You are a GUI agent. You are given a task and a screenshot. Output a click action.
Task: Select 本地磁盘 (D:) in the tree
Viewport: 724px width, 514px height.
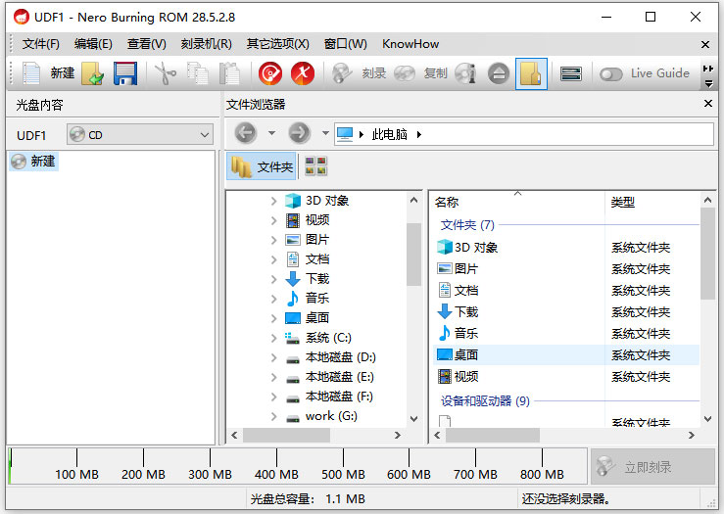pos(340,357)
